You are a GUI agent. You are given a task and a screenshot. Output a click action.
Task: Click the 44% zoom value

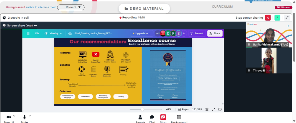169,109
